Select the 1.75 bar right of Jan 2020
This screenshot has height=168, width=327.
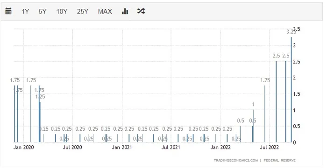click(x=31, y=114)
